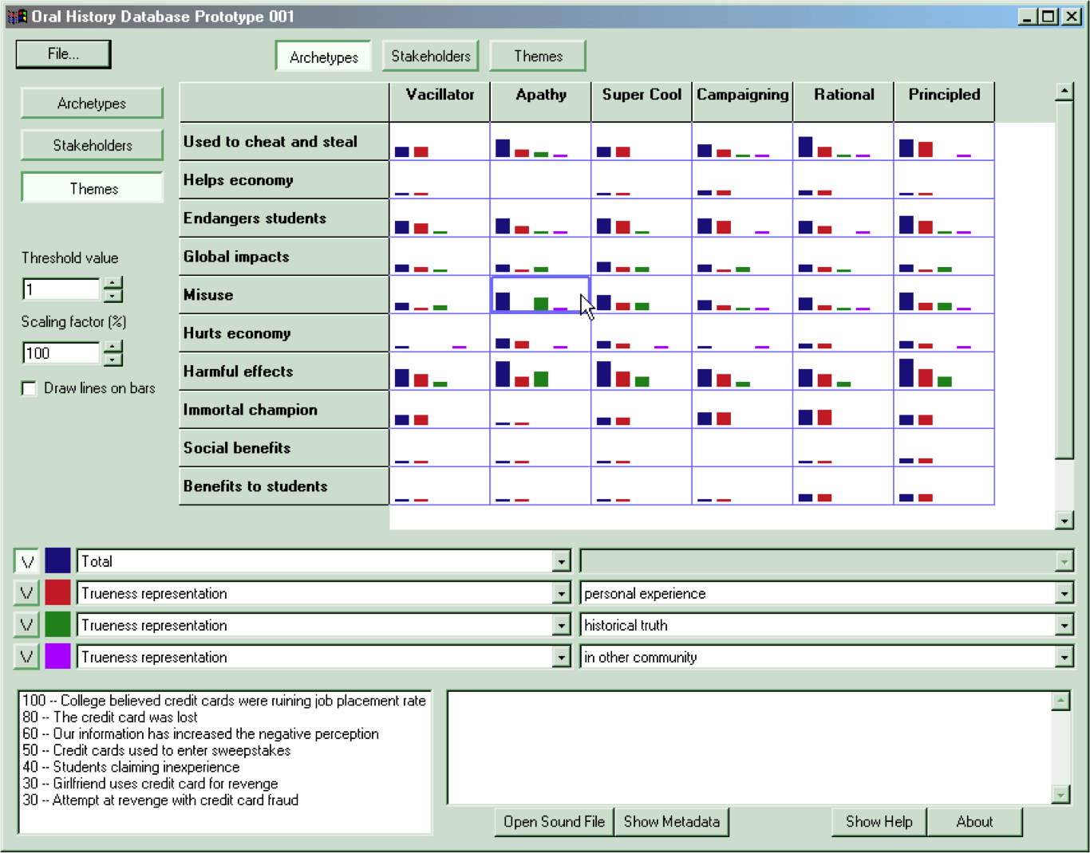Screen dimensions: 1090x853
Task: Select the Themes tab at top
Action: pyautogui.click(x=537, y=56)
